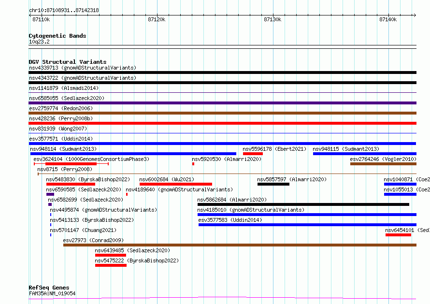
Task: Select nsv5920530 (Almarri2020) label
Action: [227, 159]
